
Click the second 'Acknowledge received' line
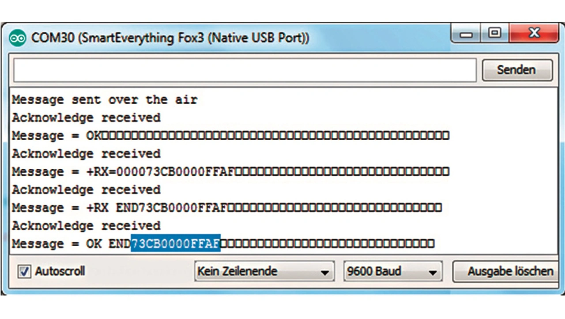click(x=86, y=154)
